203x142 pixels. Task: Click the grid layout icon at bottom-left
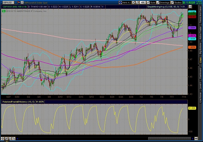click(x=3, y=139)
